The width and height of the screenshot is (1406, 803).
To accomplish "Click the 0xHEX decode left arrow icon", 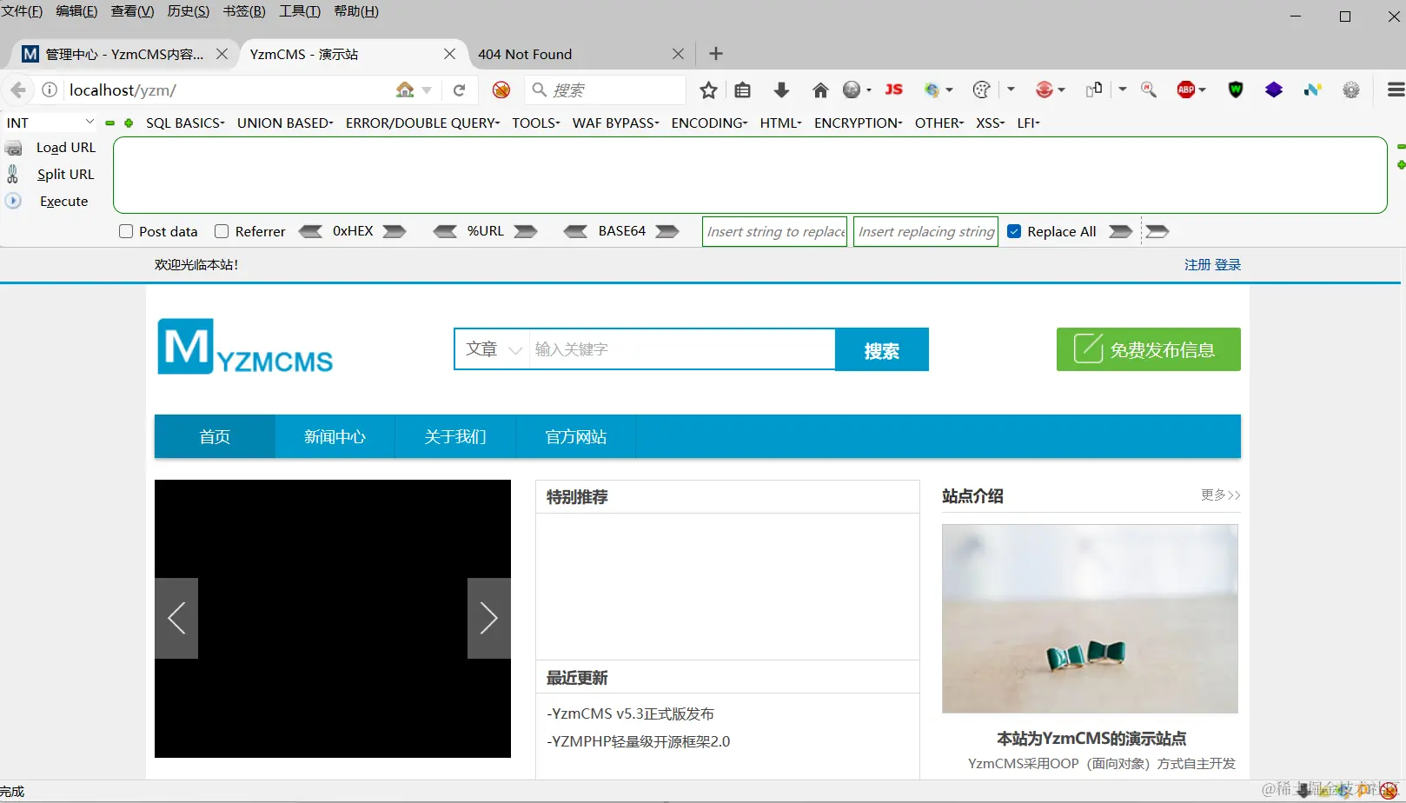I will (311, 230).
